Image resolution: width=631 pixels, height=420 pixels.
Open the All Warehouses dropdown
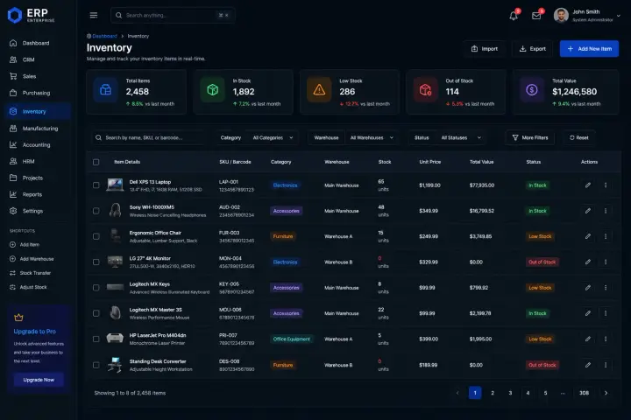tap(372, 138)
